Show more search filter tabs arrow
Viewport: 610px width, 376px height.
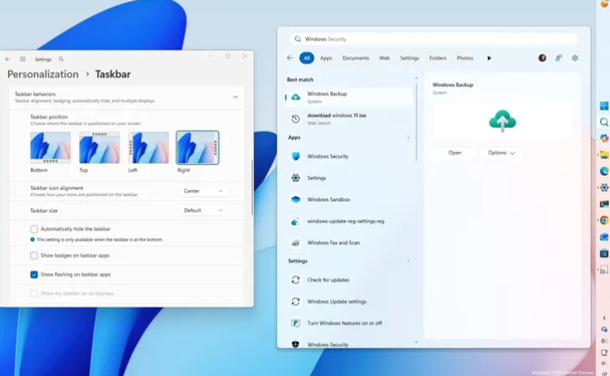[489, 58]
